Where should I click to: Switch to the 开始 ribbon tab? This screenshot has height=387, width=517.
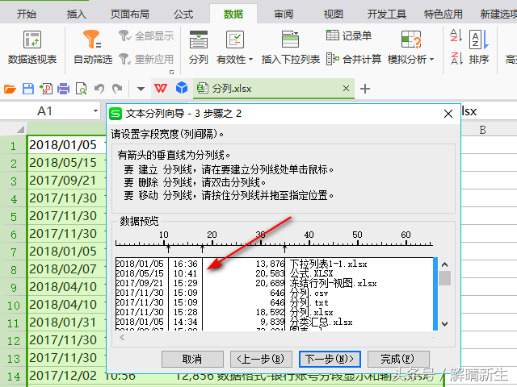(x=27, y=15)
